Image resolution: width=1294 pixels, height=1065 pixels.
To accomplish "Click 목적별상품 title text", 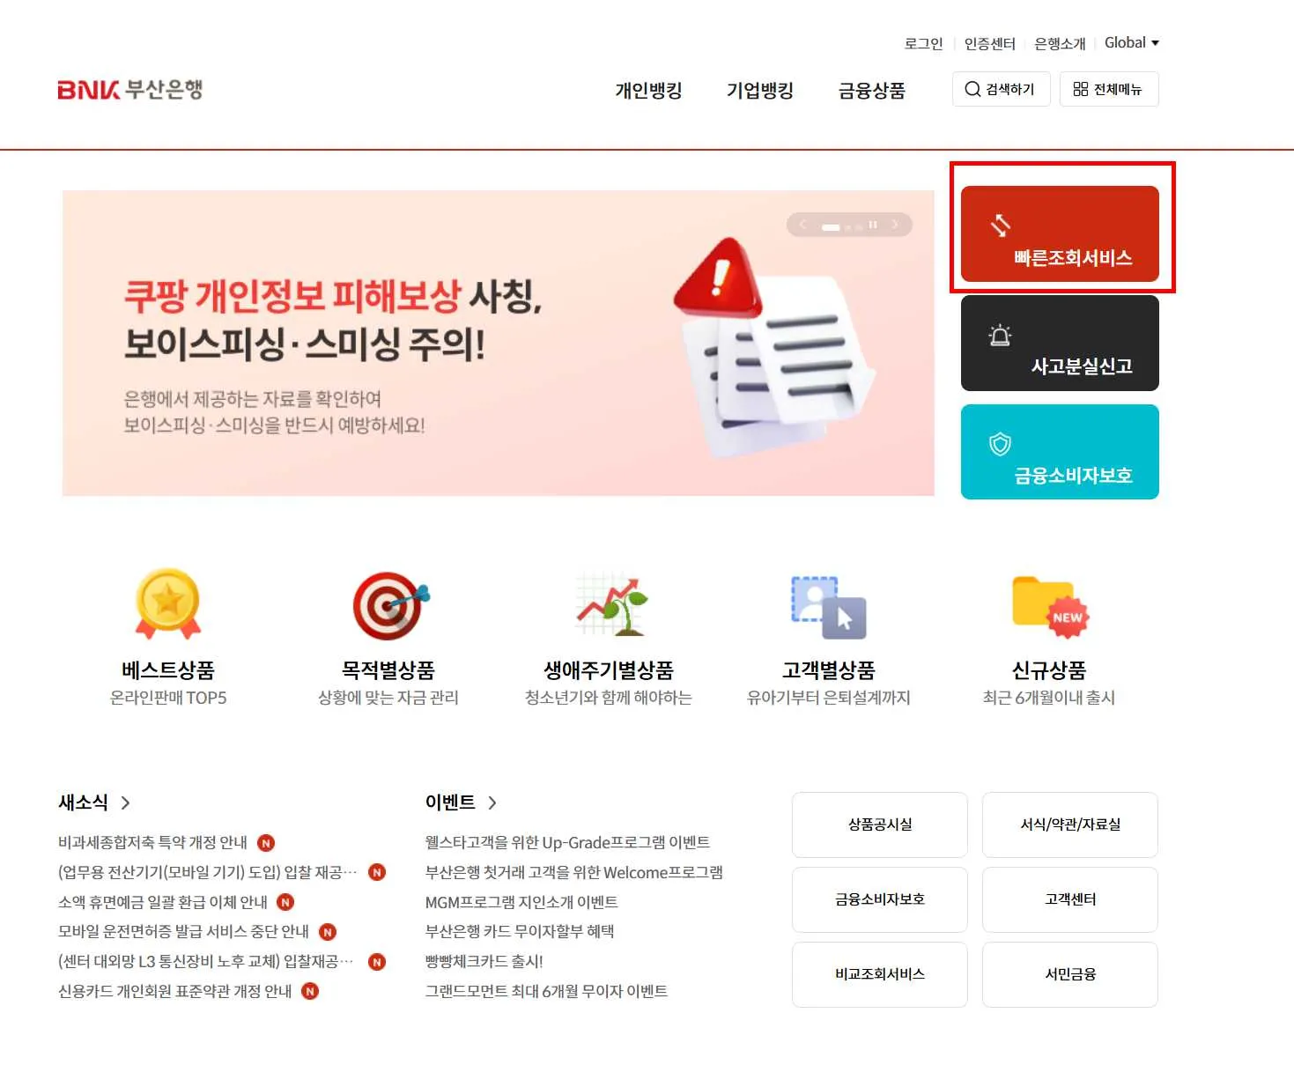I will 388,670.
